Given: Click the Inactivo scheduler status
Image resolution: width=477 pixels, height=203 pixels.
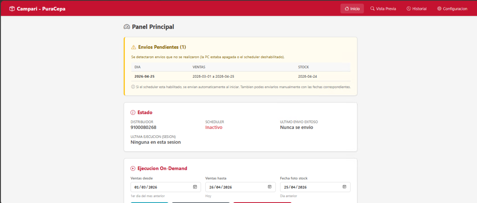Looking at the screenshot, I should 214,127.
